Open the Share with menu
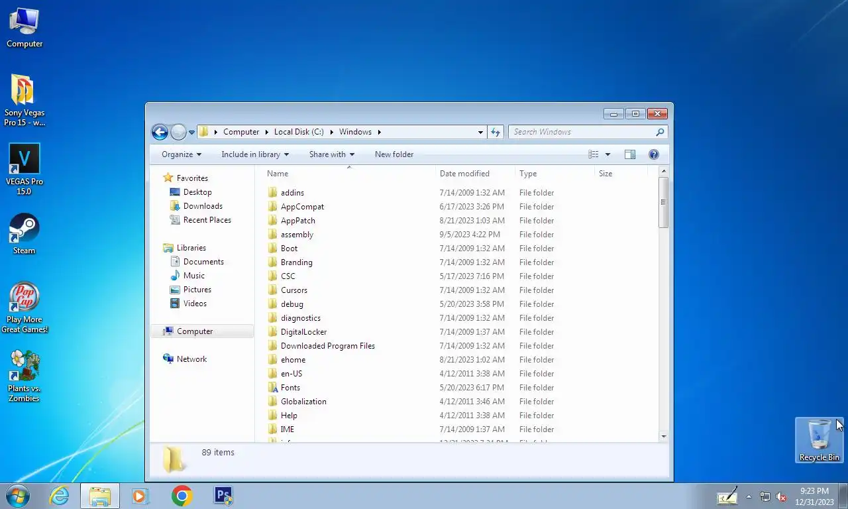848x509 pixels. click(332, 154)
